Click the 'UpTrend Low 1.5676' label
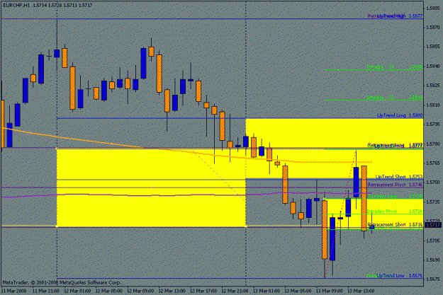Image resolution: width=443 pixels, height=295 pixels. pos(400,275)
